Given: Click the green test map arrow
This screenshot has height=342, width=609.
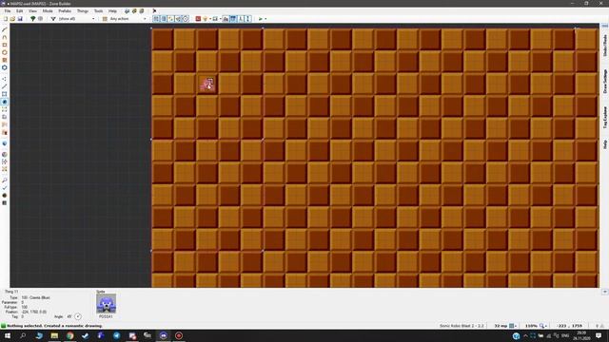Looking at the screenshot, I should [260, 19].
